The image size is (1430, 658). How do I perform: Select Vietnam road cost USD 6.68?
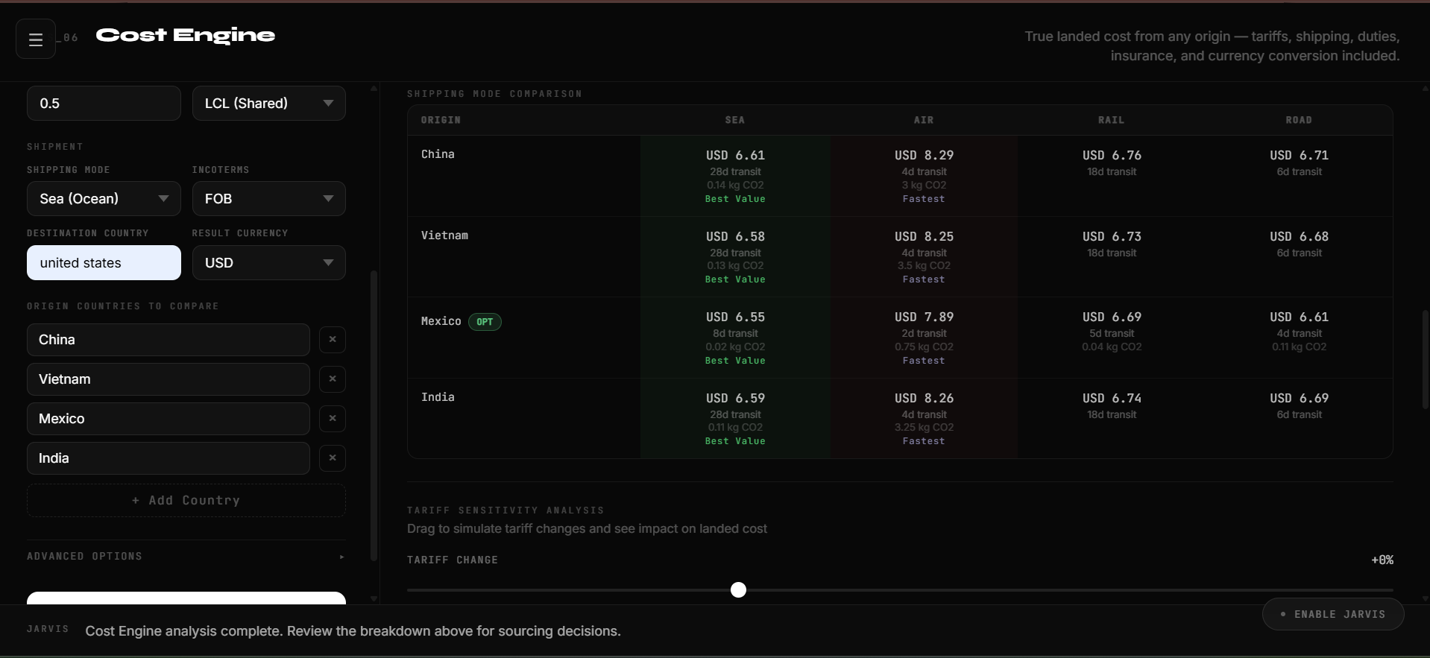coord(1299,237)
